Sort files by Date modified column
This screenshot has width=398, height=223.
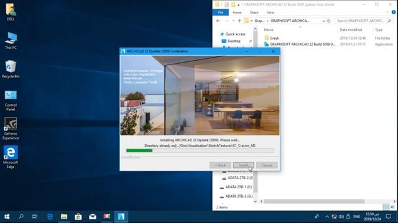351,30
